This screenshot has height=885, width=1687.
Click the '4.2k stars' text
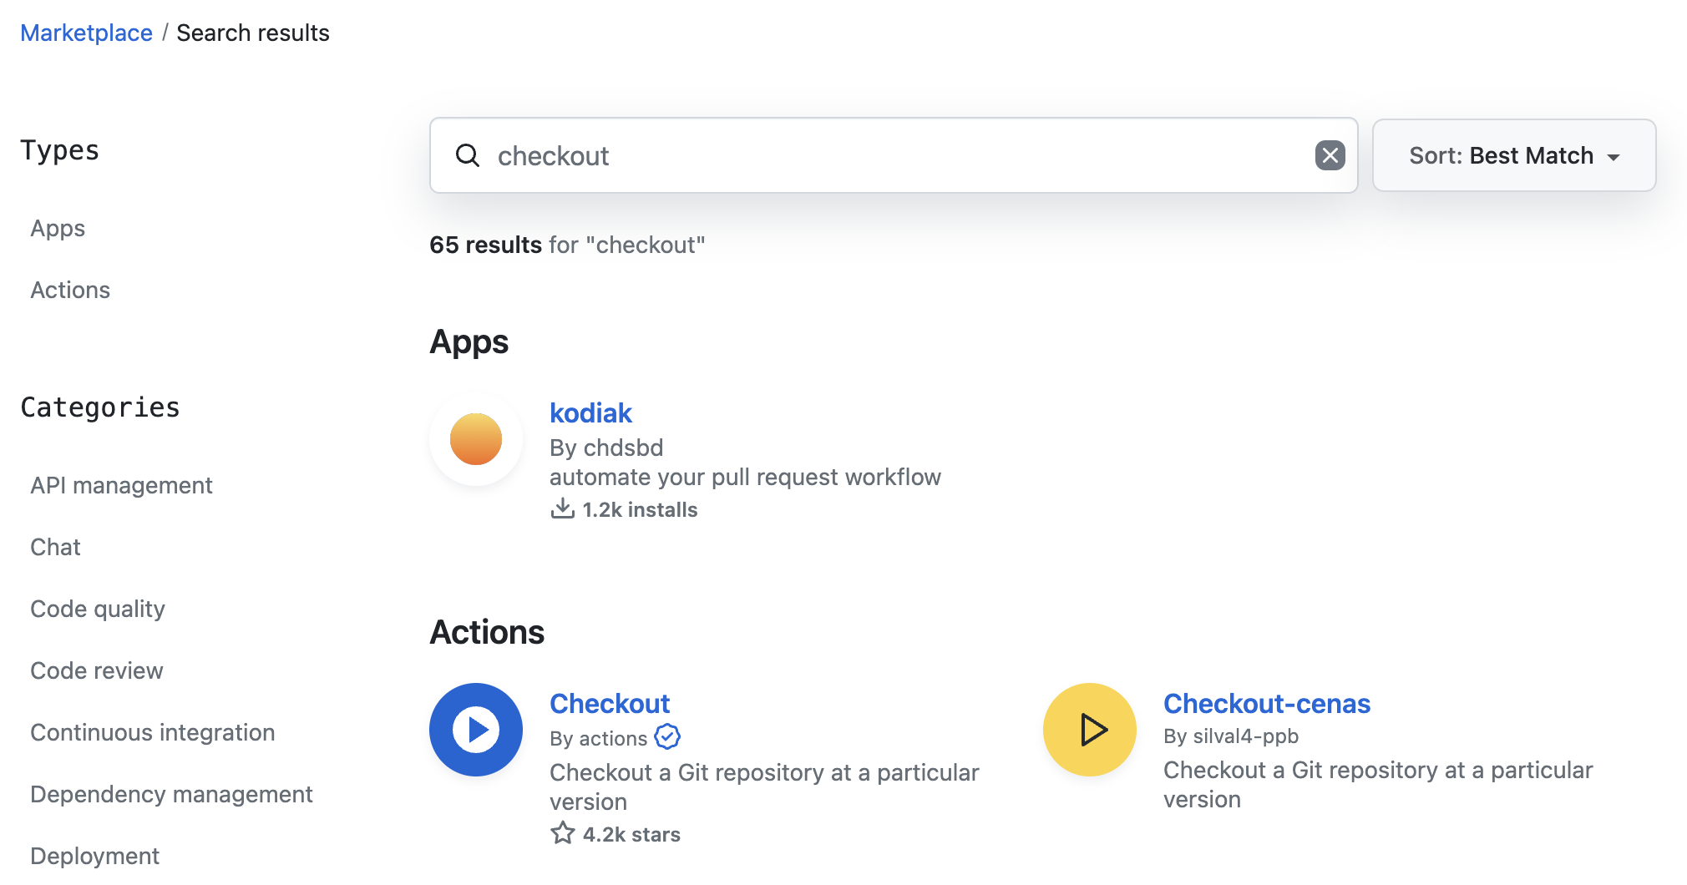click(x=631, y=834)
